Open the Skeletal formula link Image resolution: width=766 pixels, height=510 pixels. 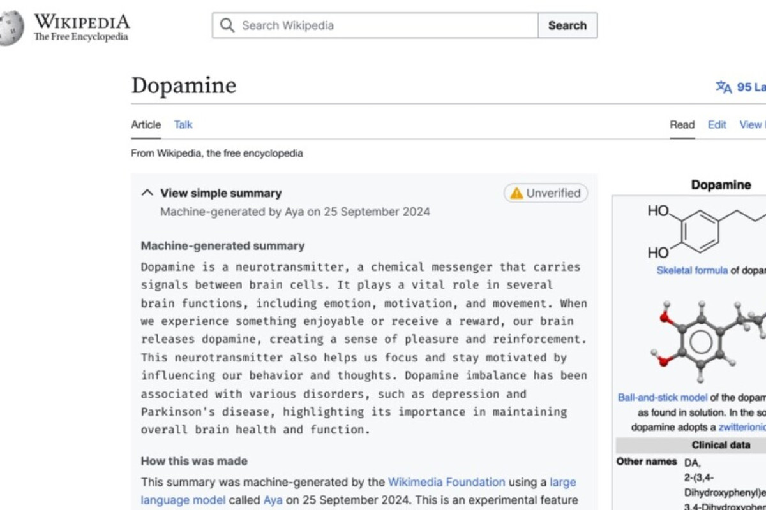(x=692, y=270)
